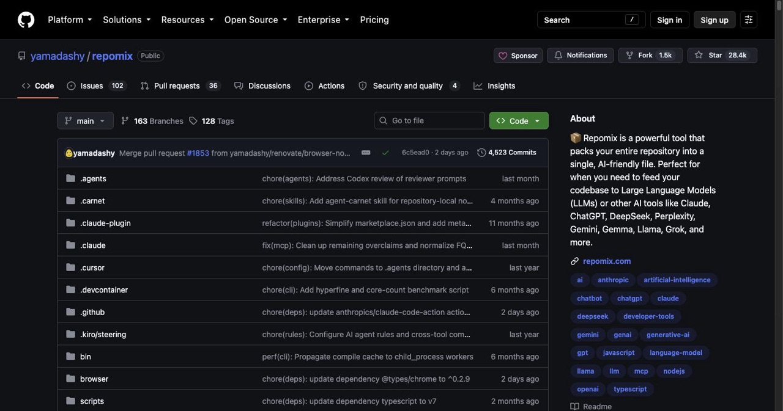Open the green Code dropdown button
This screenshot has width=783, height=411.
[519, 121]
